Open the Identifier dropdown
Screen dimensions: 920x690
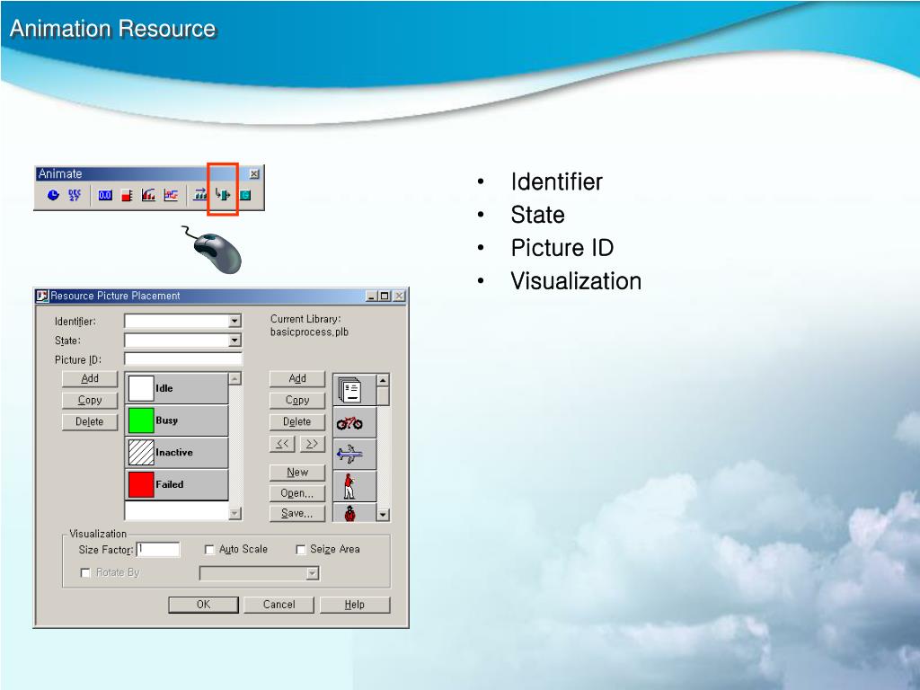click(x=234, y=321)
